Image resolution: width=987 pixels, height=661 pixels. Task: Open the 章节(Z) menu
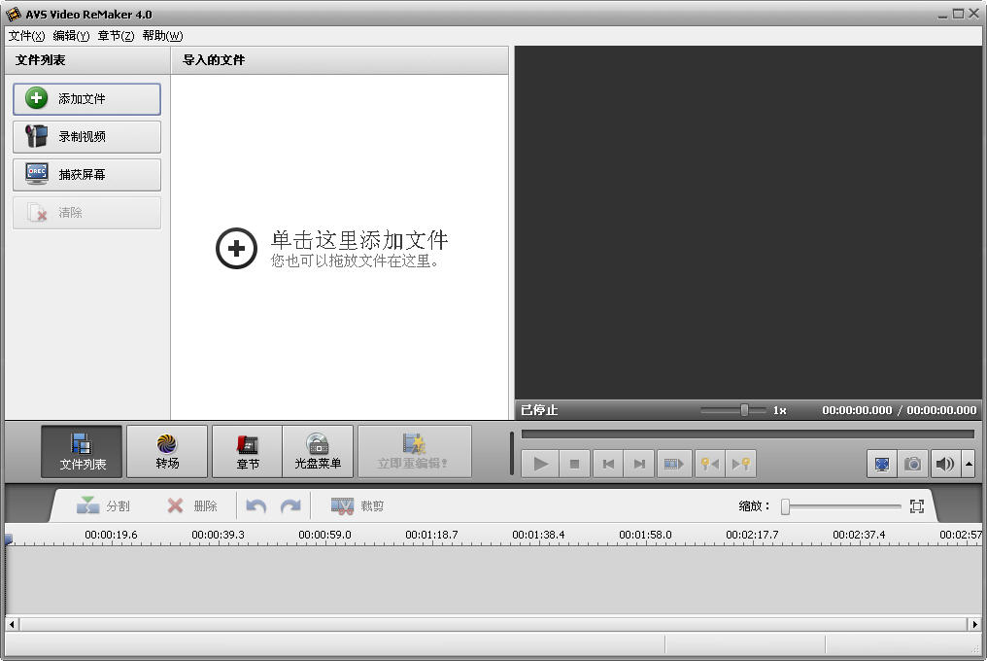115,35
